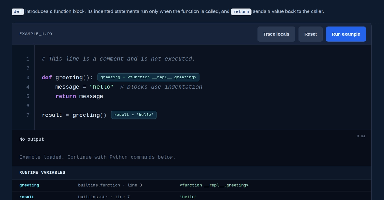
Task: Click the EXAMPLE_1.PY file label
Action: point(36,34)
